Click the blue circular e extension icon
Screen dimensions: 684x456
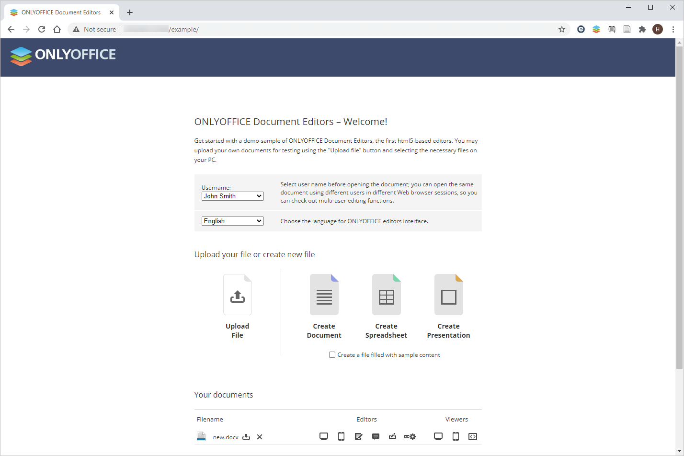581,29
